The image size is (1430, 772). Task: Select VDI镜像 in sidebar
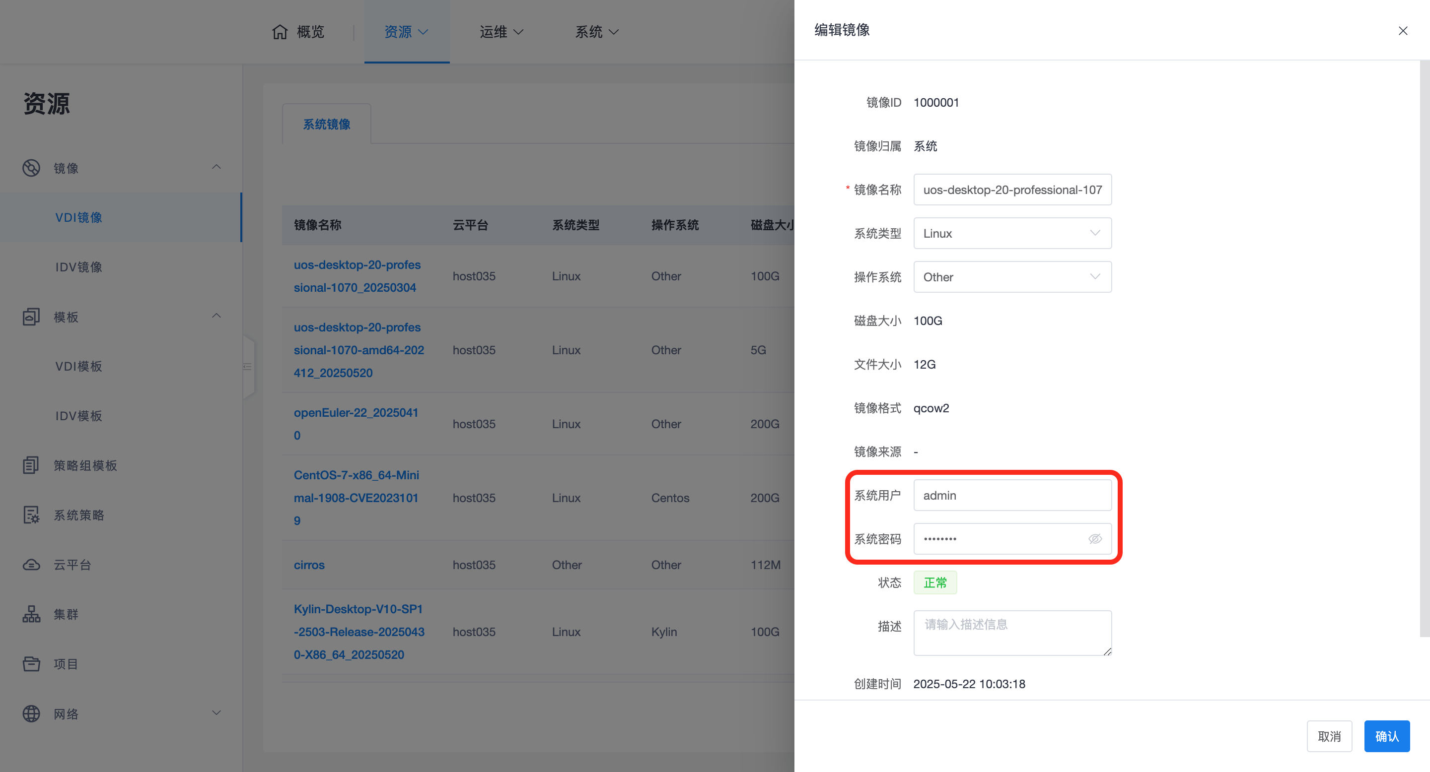[121, 217]
